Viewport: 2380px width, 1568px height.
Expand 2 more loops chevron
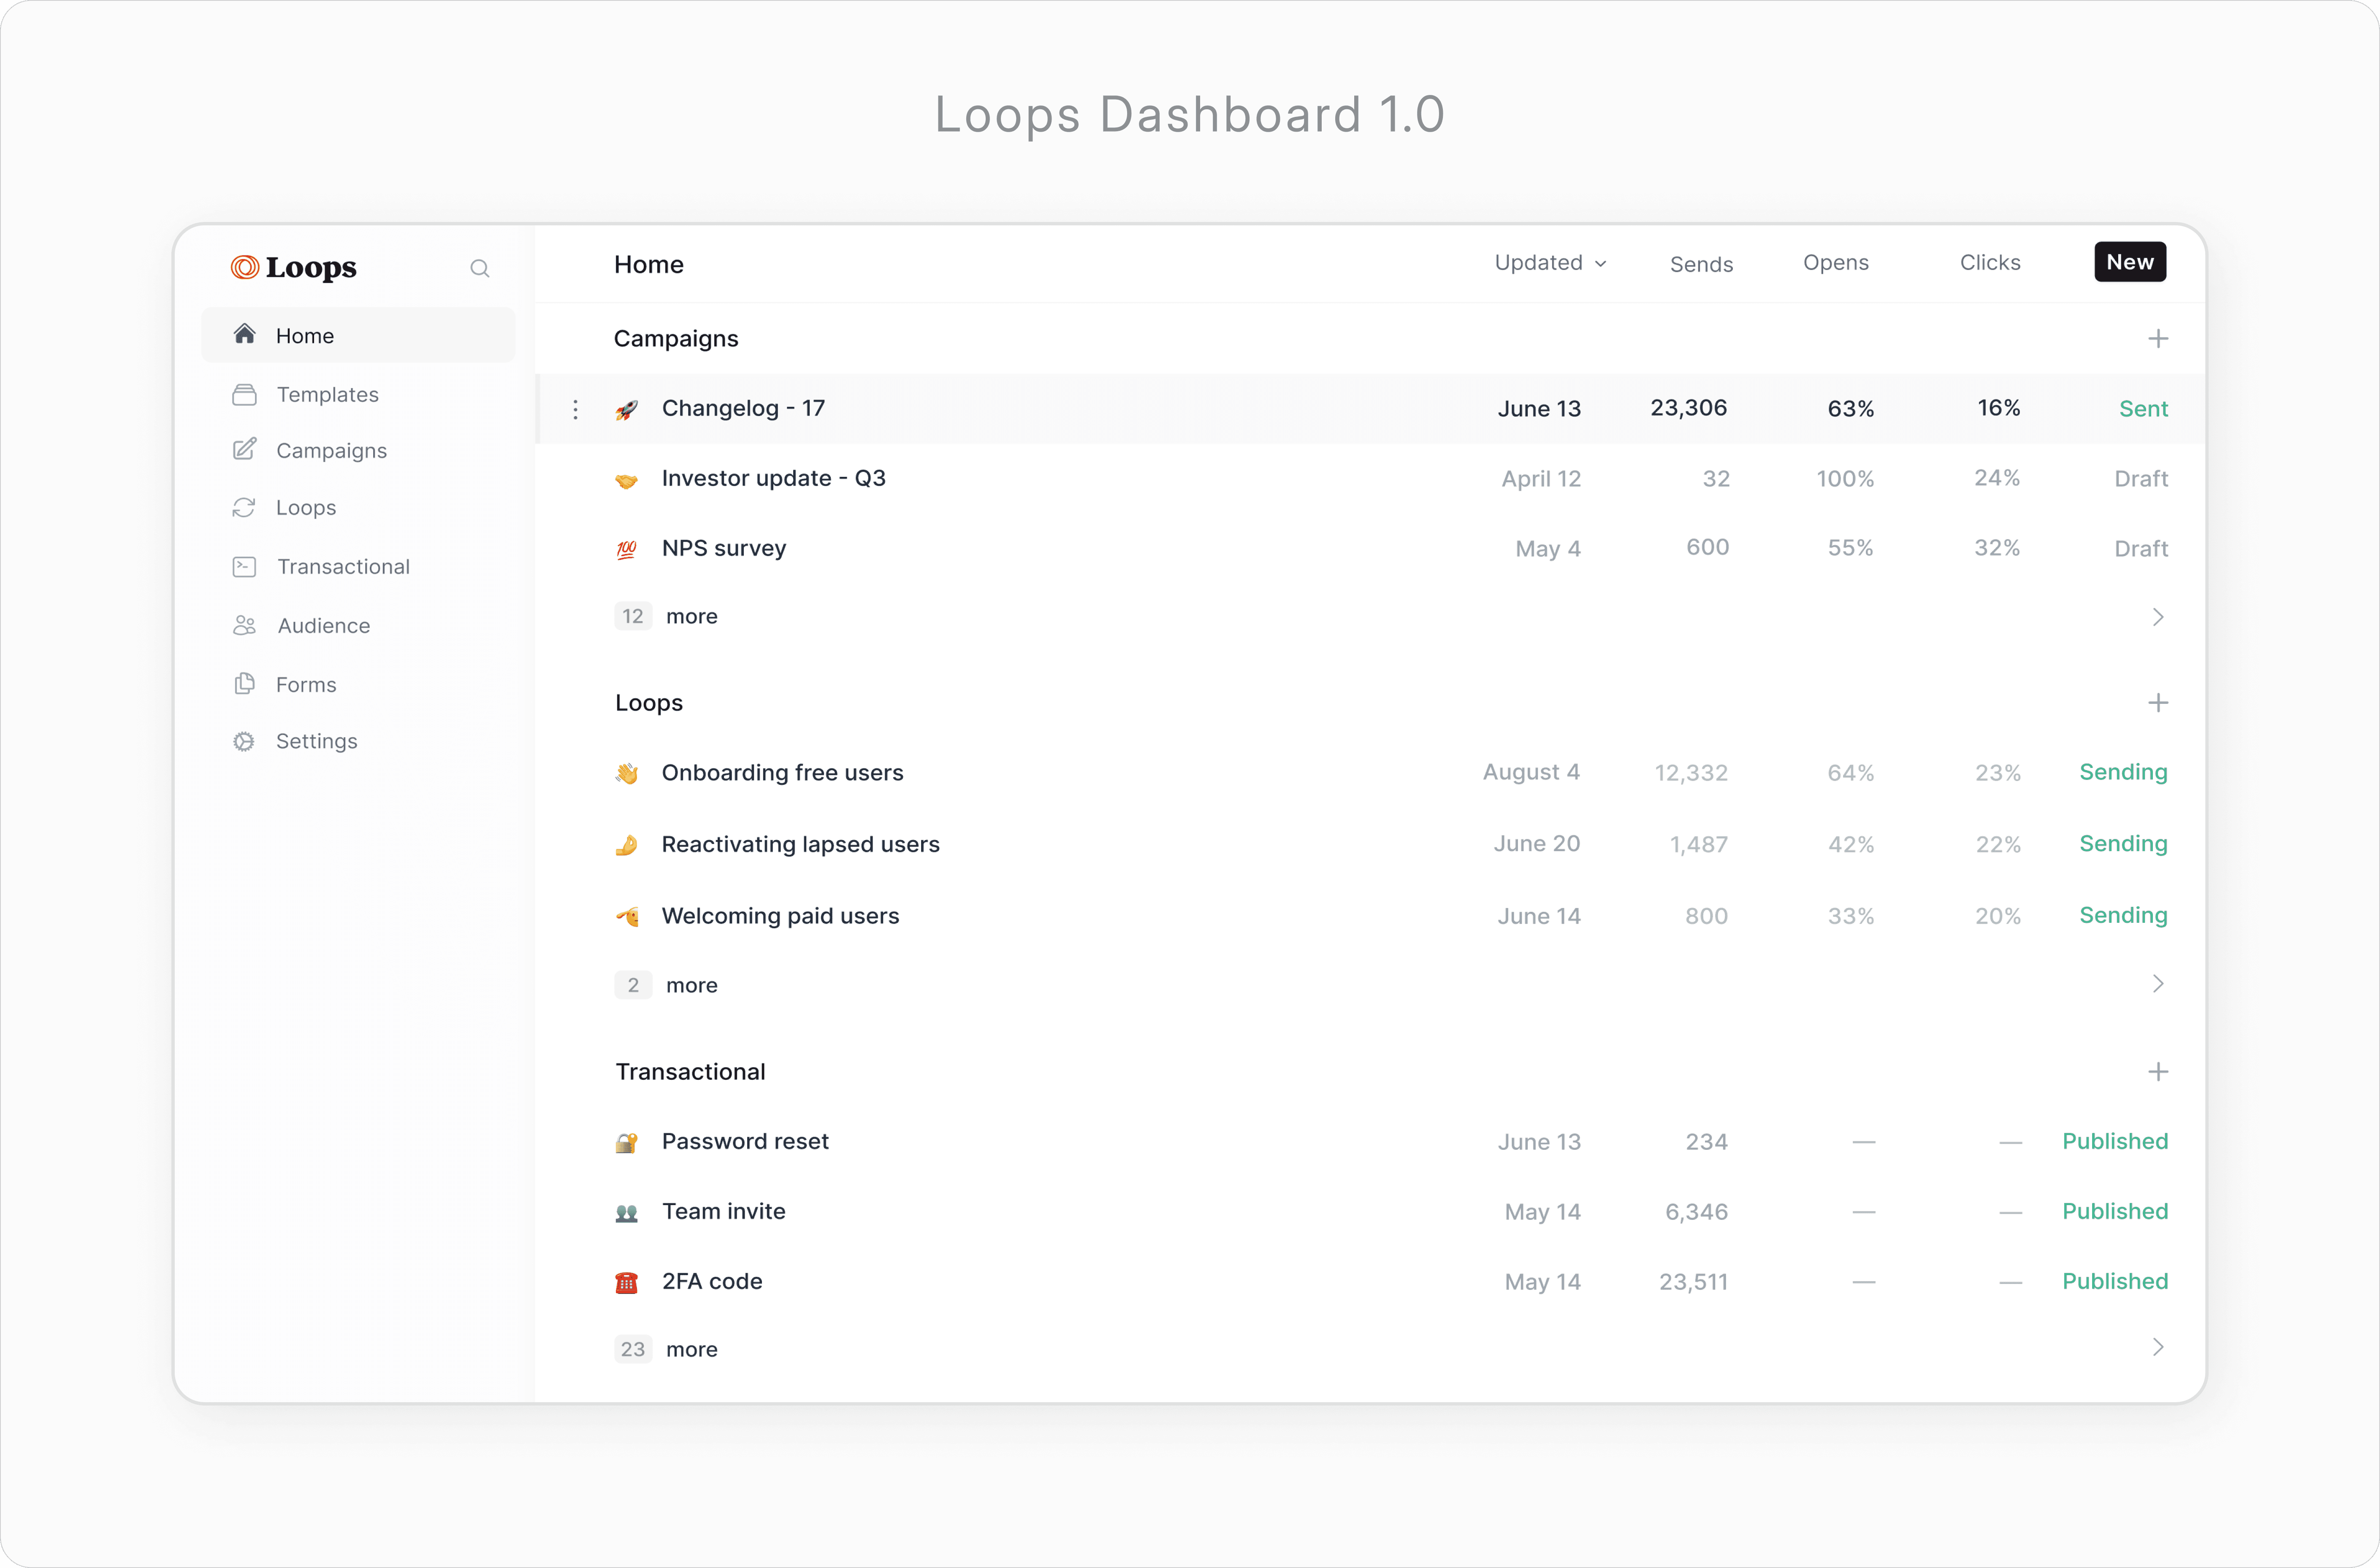pos(2158,984)
